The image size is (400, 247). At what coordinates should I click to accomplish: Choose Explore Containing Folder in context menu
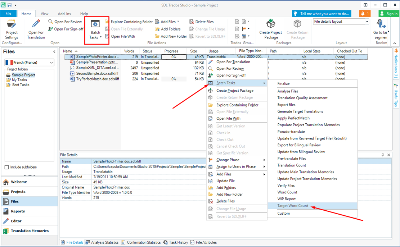pyautogui.click(x=237, y=105)
